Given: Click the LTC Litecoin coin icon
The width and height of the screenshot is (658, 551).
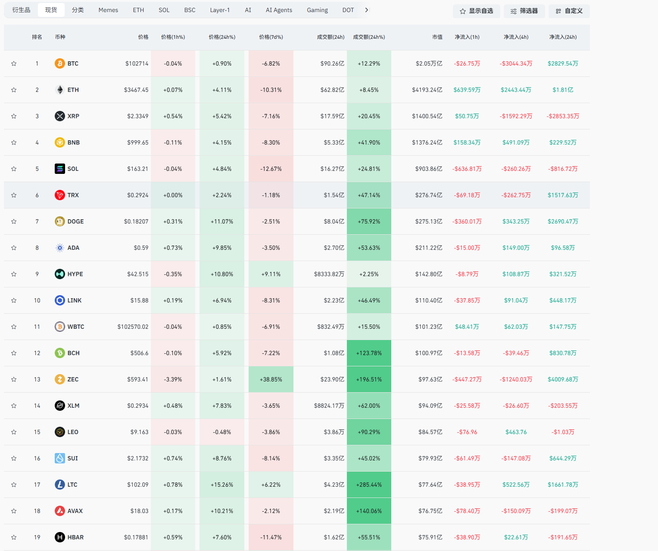Looking at the screenshot, I should click(60, 485).
